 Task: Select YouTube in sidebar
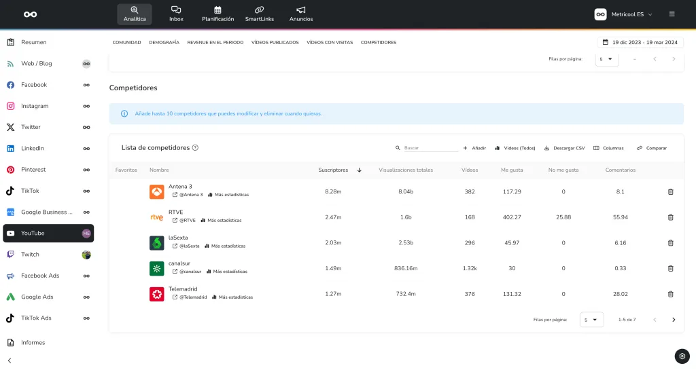point(48,233)
